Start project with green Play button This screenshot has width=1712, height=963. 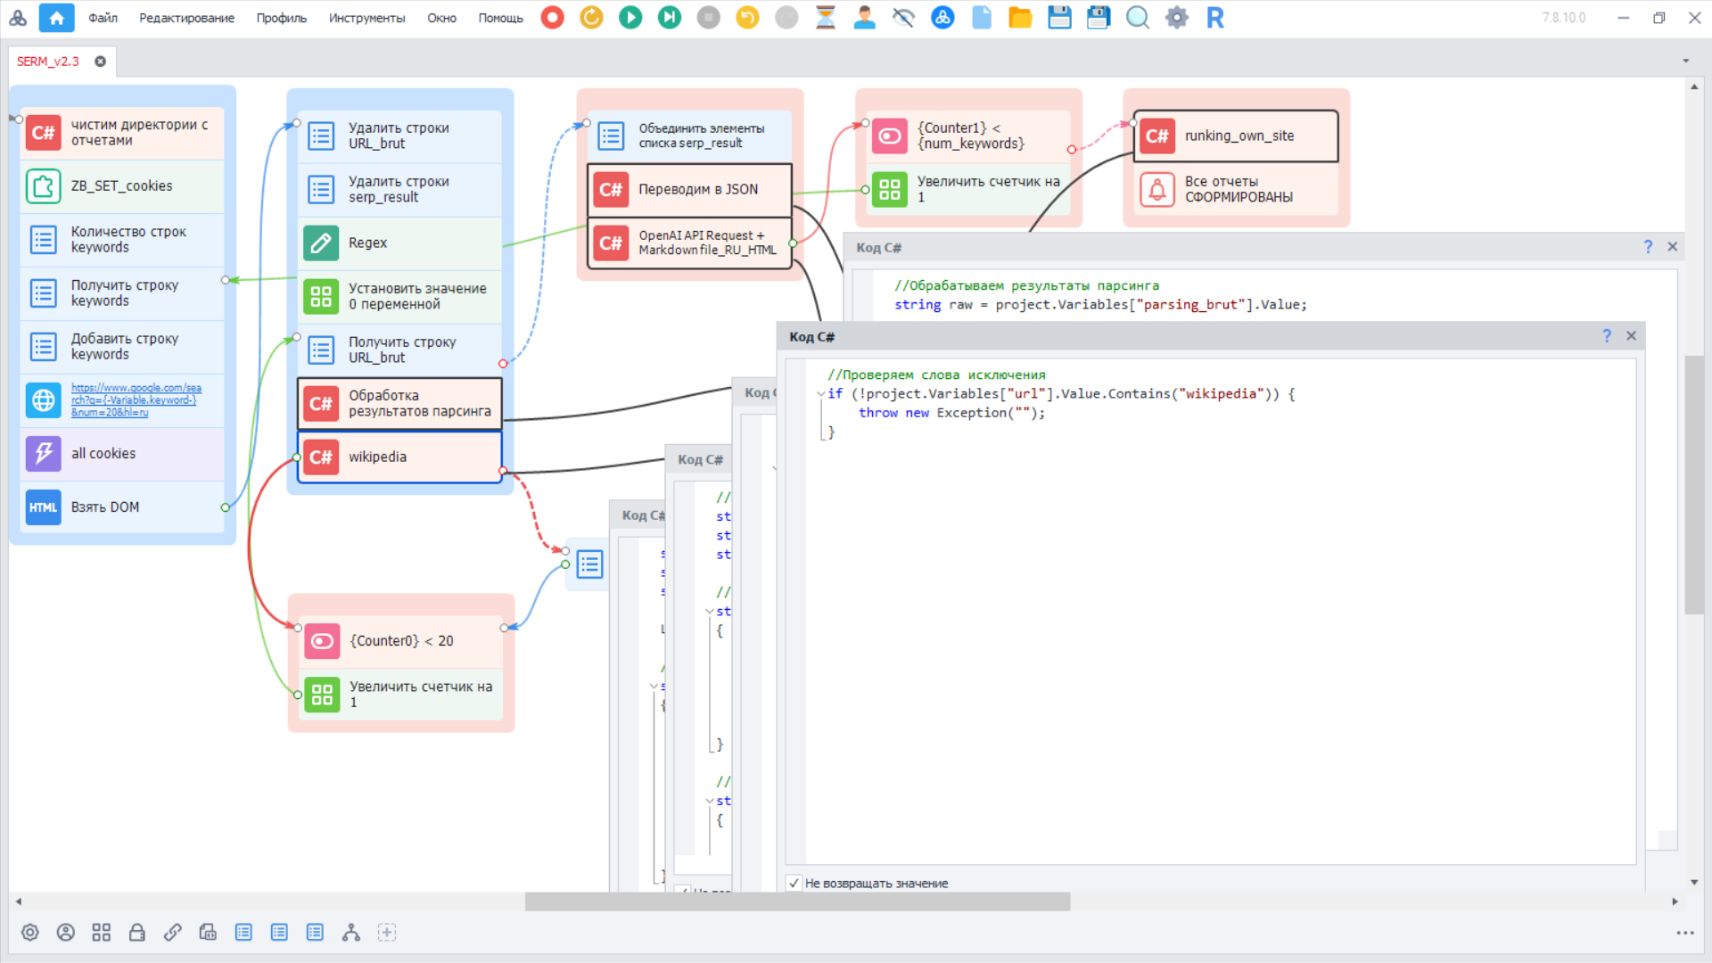(x=630, y=18)
